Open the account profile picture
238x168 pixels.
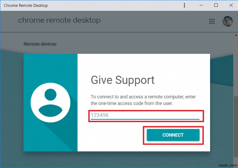pos(228,21)
